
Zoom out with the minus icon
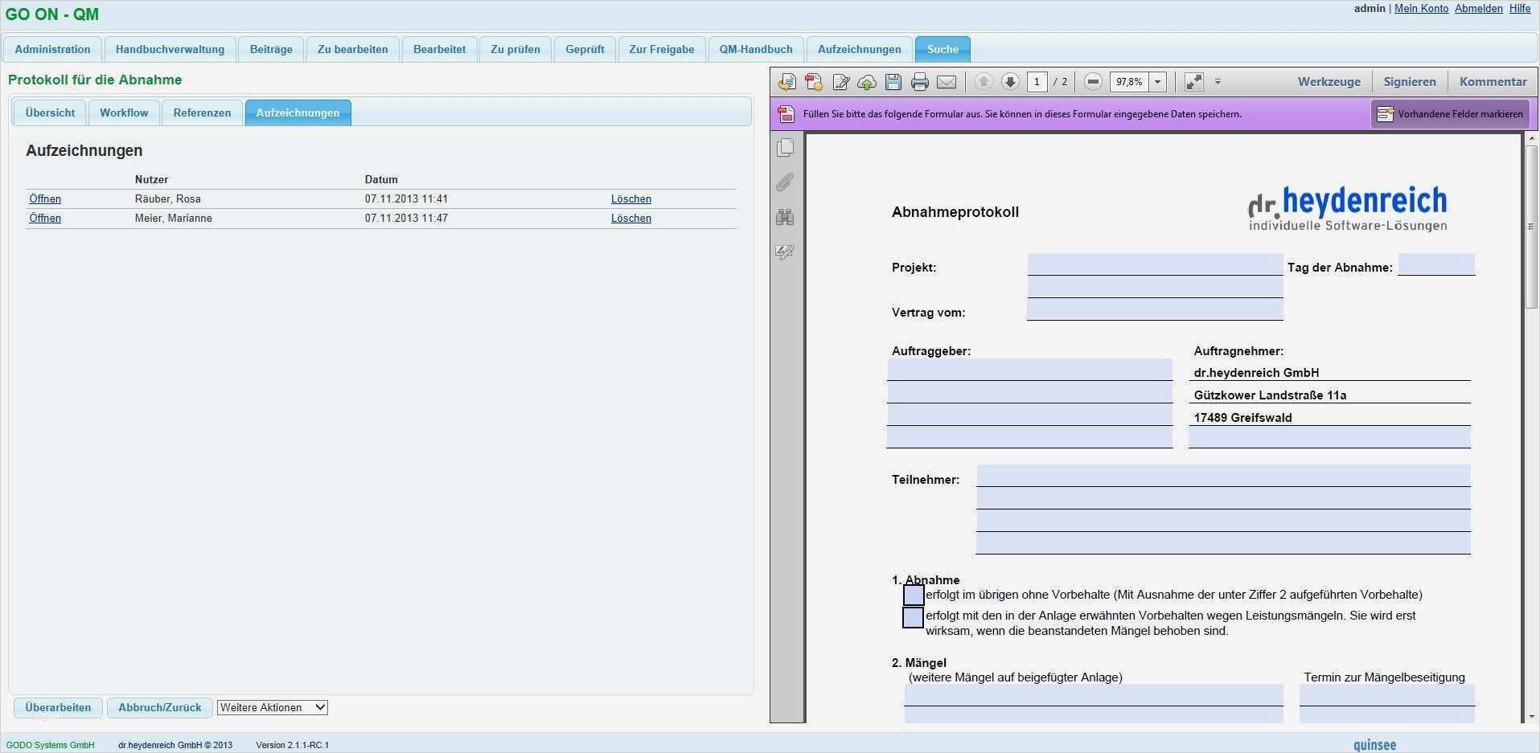(x=1093, y=81)
